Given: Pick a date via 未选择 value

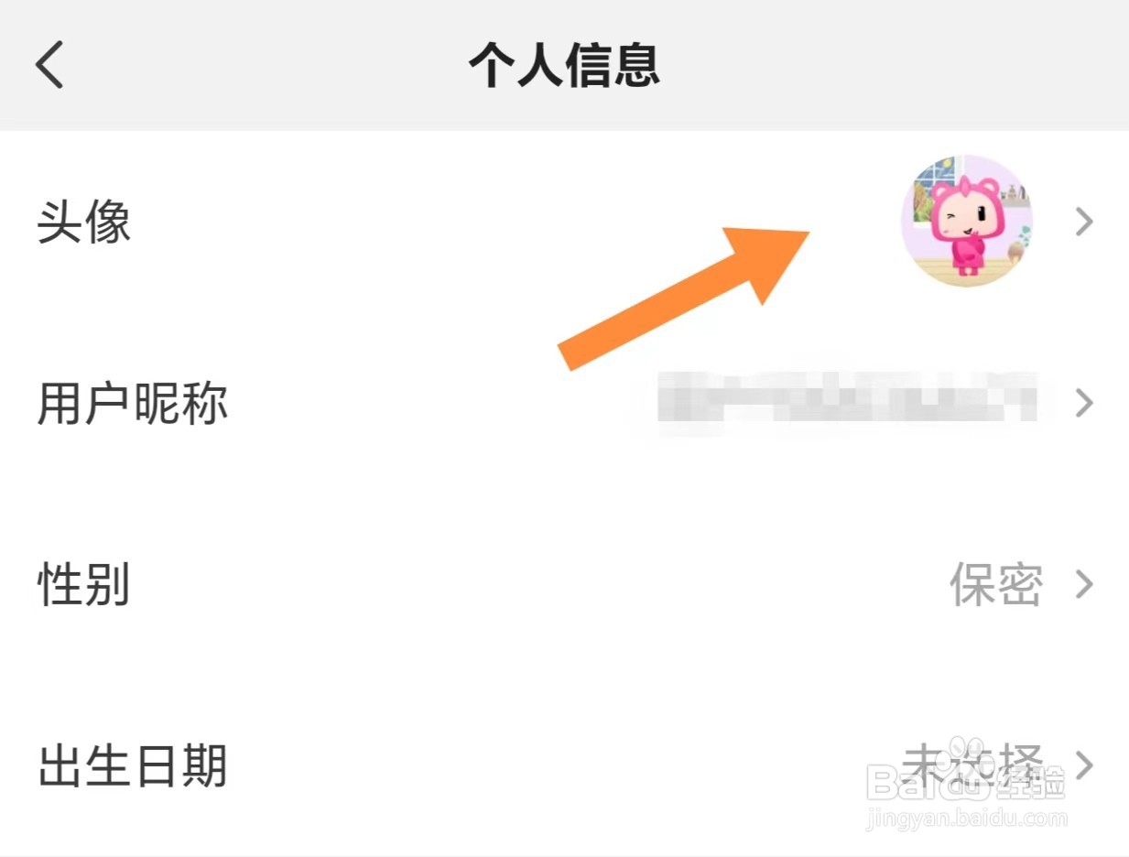Looking at the screenshot, I should [x=972, y=765].
